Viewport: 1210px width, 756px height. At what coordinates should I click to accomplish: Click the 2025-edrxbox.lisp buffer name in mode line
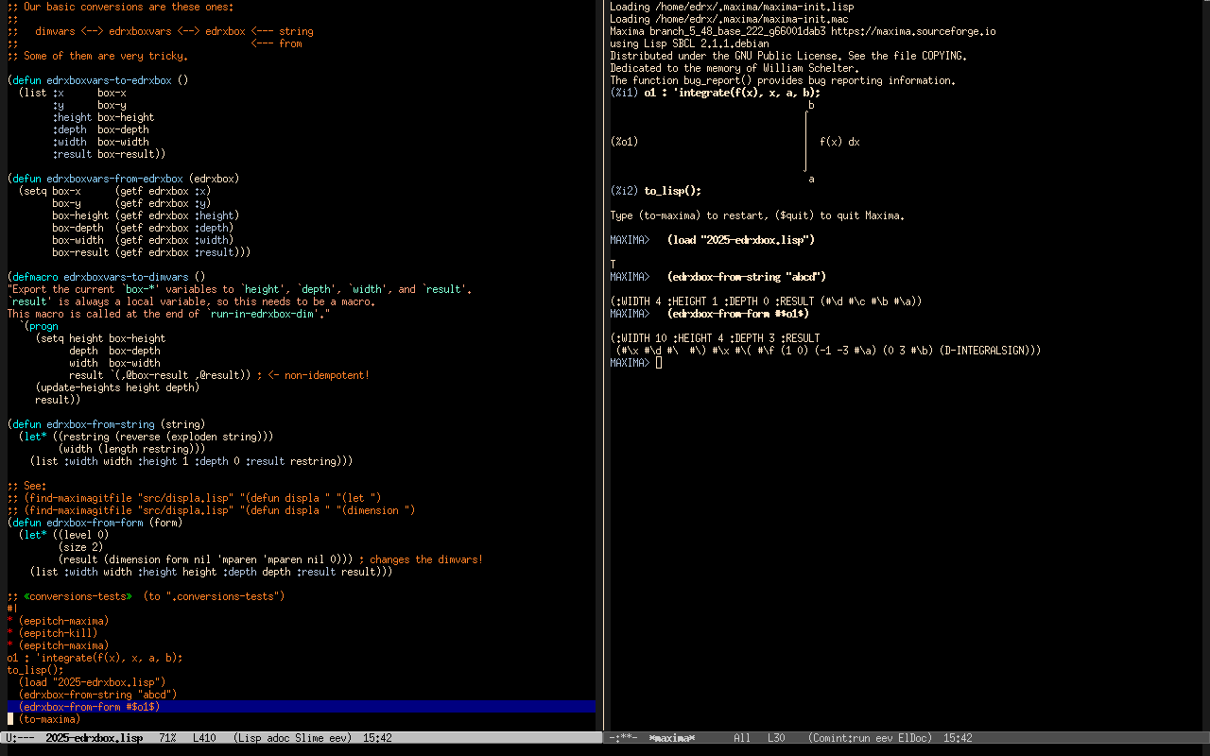click(94, 738)
